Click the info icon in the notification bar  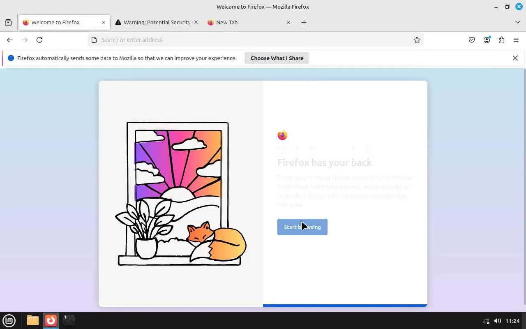point(11,58)
